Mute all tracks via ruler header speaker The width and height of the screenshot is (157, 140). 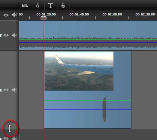point(14,15)
